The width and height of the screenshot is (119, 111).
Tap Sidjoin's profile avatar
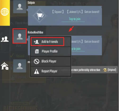tap(20, 7)
